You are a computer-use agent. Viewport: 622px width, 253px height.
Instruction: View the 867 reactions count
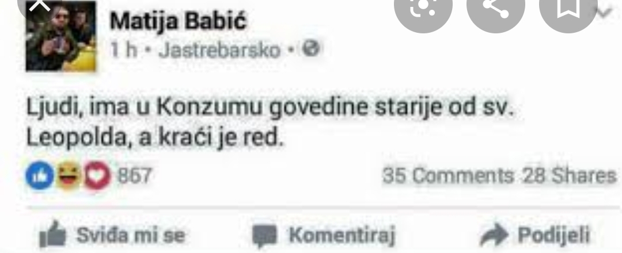pyautogui.click(x=134, y=175)
